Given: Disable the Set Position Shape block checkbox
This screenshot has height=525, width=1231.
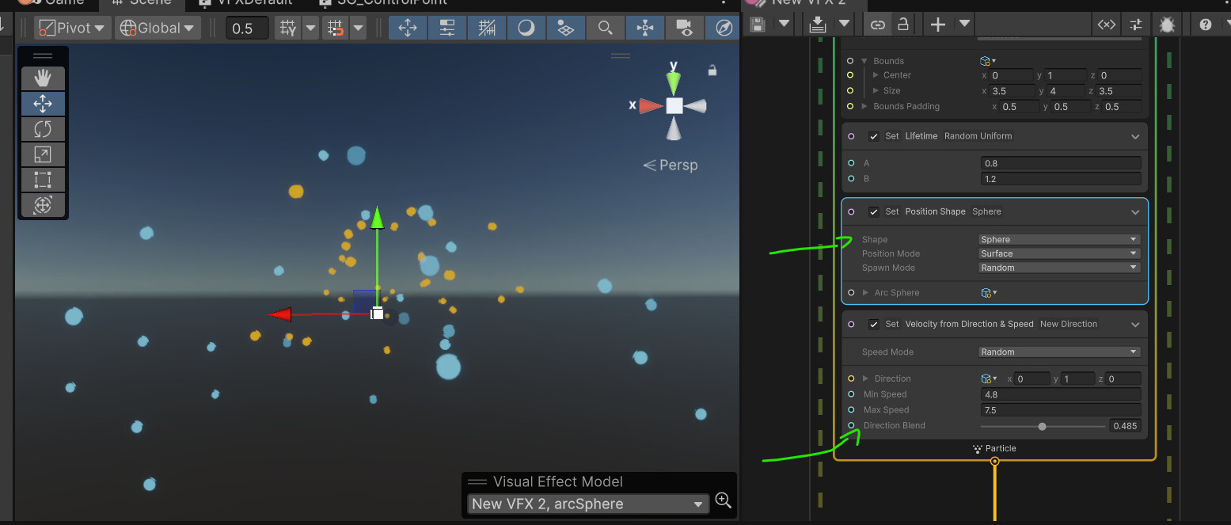Looking at the screenshot, I should [x=874, y=211].
